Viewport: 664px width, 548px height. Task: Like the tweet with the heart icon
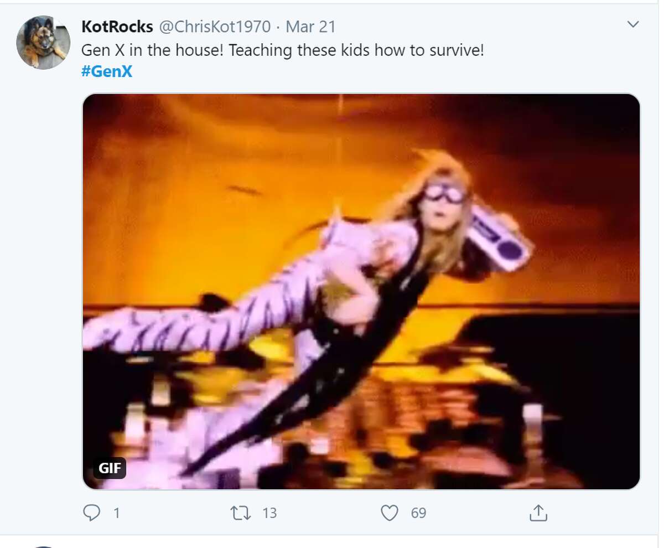coord(390,513)
